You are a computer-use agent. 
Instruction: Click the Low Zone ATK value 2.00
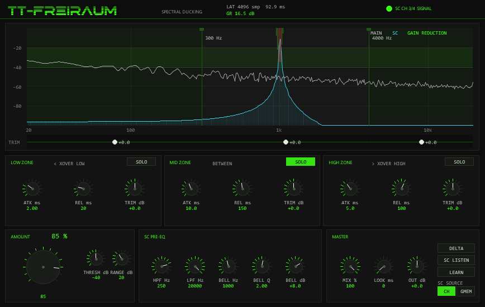(32, 208)
